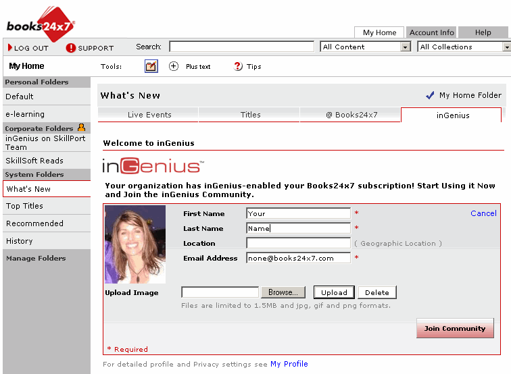Click the SUPPORT text link
Screen dimensions: 511x374
coord(96,48)
